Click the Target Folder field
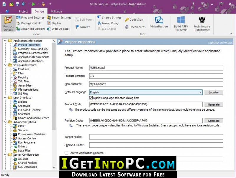The width and height of the screenshot is (236, 178). 156,137
